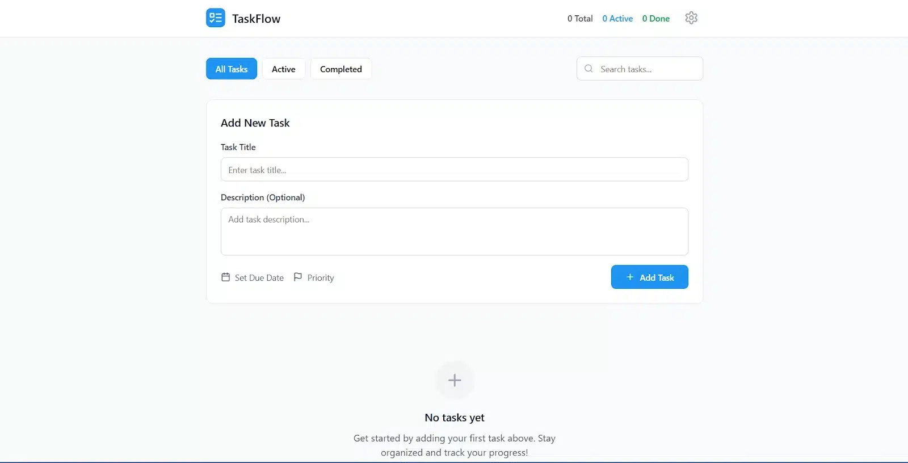Click the Add New Task heading

point(255,123)
